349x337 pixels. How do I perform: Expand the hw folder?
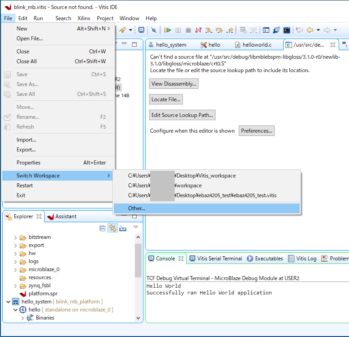pos(15,254)
